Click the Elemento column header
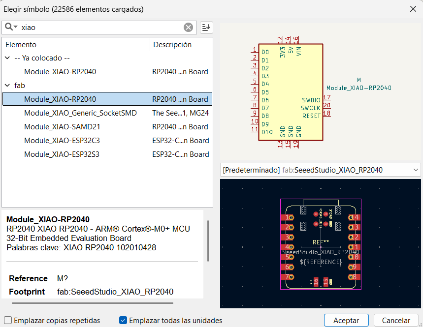This screenshot has width=423, height=327. coord(76,44)
